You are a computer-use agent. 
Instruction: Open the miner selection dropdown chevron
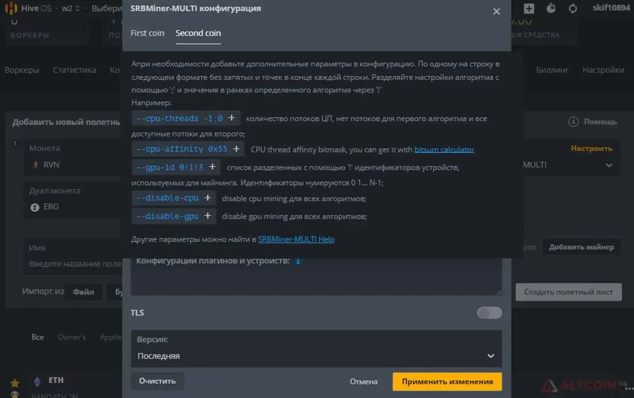tap(609, 165)
